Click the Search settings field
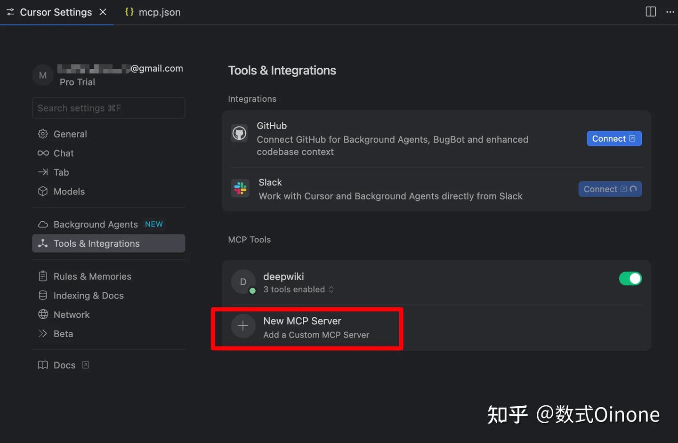This screenshot has width=678, height=443. click(x=108, y=108)
